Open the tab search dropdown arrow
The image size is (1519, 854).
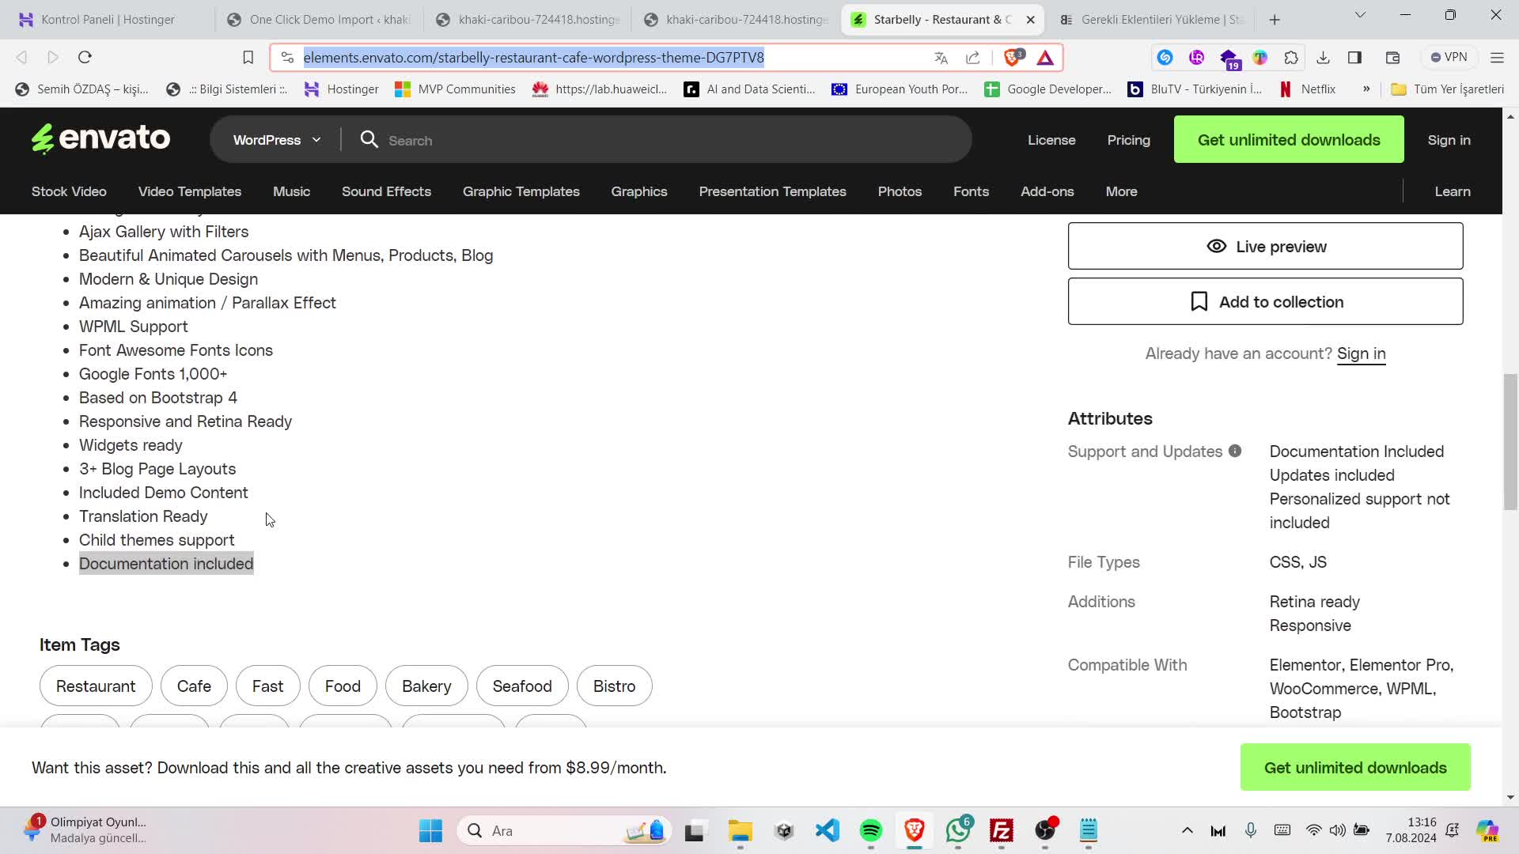click(x=1360, y=14)
